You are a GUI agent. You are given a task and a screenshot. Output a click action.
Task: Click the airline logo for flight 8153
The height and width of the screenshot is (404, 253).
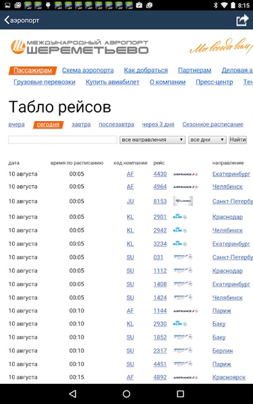tap(183, 201)
